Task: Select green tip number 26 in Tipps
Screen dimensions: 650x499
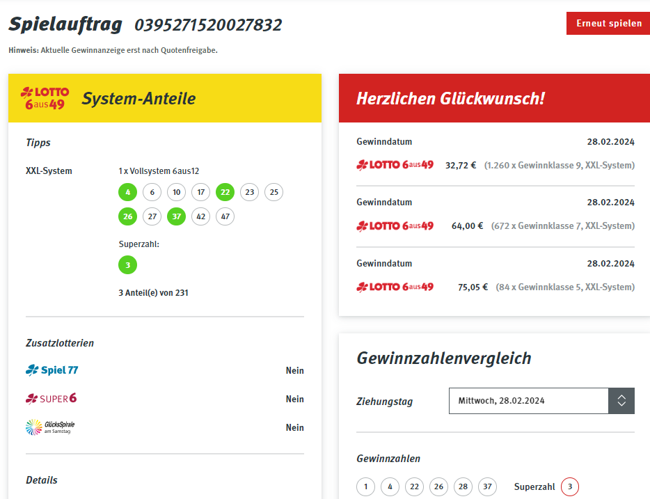Action: point(127,216)
